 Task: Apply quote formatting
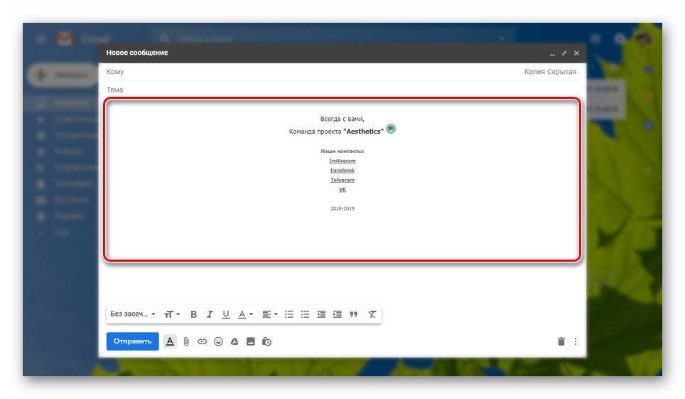(353, 314)
